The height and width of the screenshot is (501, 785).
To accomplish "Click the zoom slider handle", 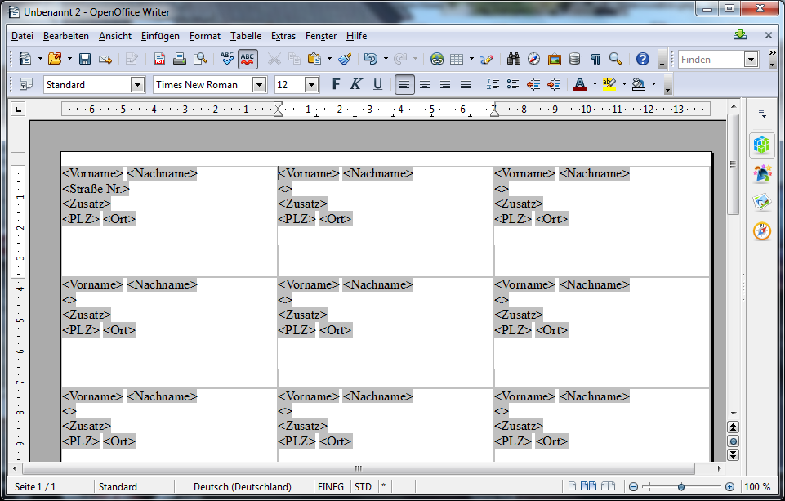I will (x=680, y=487).
